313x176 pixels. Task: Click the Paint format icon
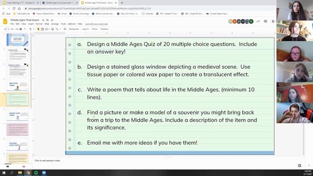pos(25,29)
